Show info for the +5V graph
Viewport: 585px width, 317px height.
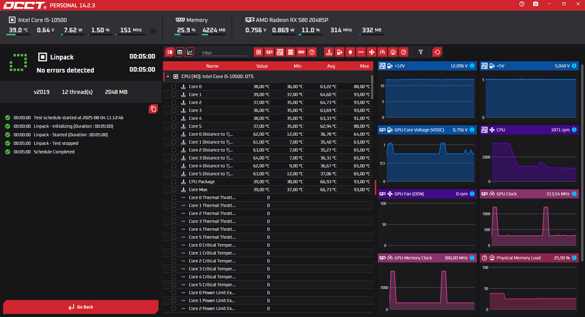(x=574, y=66)
